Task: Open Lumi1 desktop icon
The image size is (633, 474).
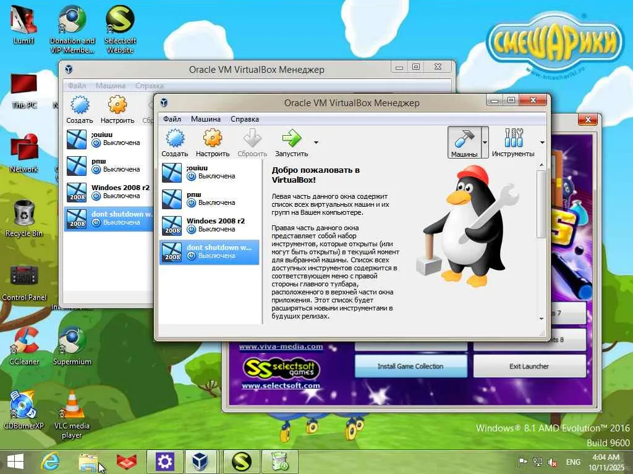Action: point(24,25)
